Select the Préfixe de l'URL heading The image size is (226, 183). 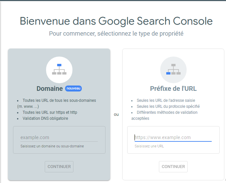tap(173, 89)
